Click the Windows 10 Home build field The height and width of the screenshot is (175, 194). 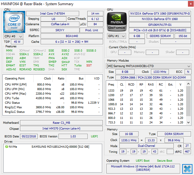click(143, 168)
